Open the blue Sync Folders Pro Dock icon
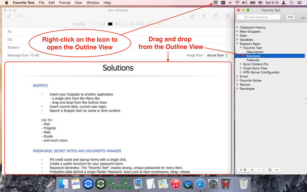The height and width of the screenshot is (192, 307). pyautogui.click(x=88, y=184)
